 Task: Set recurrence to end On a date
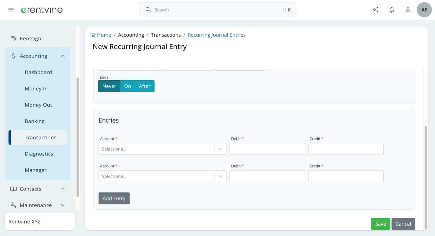(x=127, y=86)
